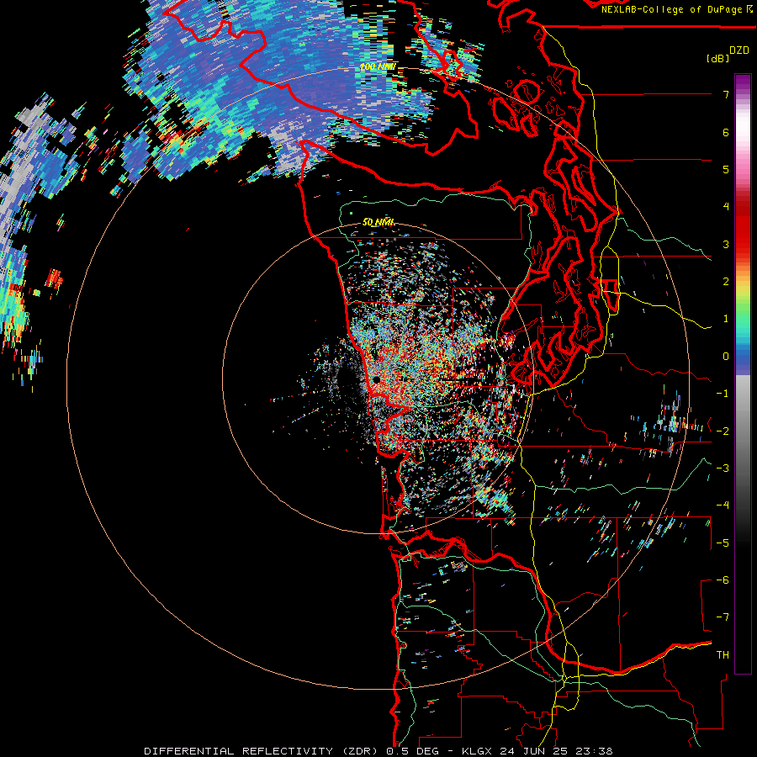
Task: Click the 24 JUN 25 23:38 timestamp
Action: 554,751
